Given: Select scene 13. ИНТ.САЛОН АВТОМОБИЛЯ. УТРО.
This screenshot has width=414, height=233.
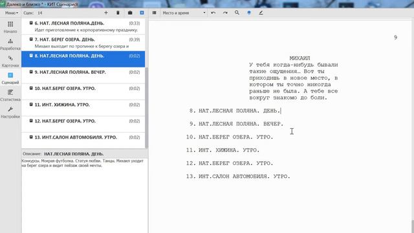Looking at the screenshot, I should [83, 140].
